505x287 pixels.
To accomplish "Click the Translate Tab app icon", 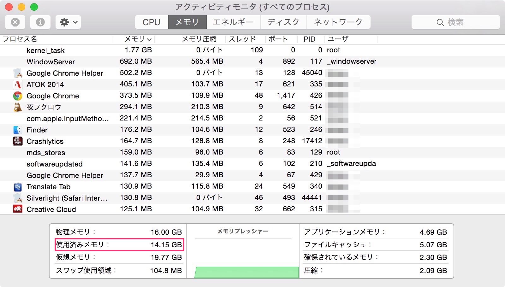I will pos(18,187).
